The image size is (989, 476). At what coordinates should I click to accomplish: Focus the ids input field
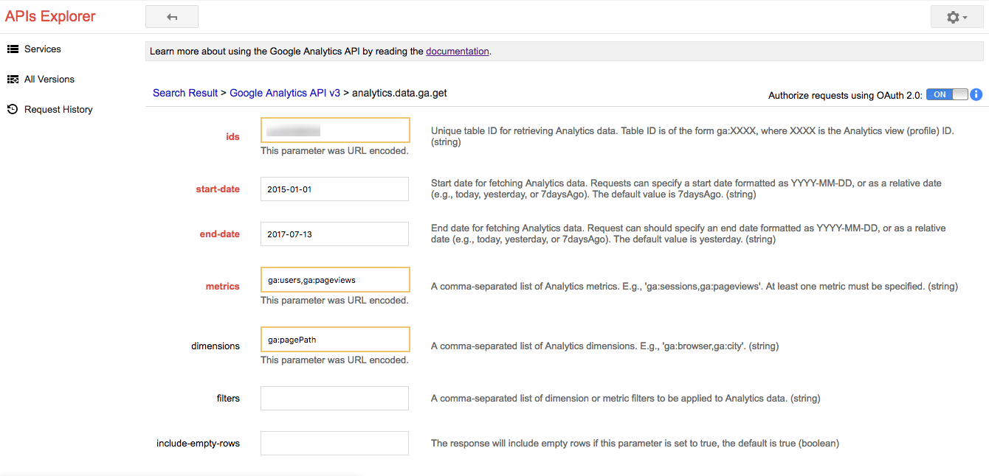tap(334, 130)
